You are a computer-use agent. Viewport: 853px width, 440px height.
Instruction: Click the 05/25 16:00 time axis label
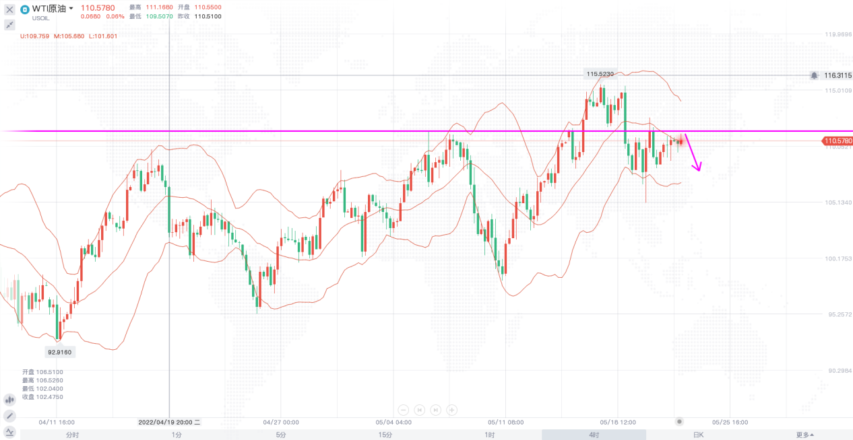tap(730, 423)
